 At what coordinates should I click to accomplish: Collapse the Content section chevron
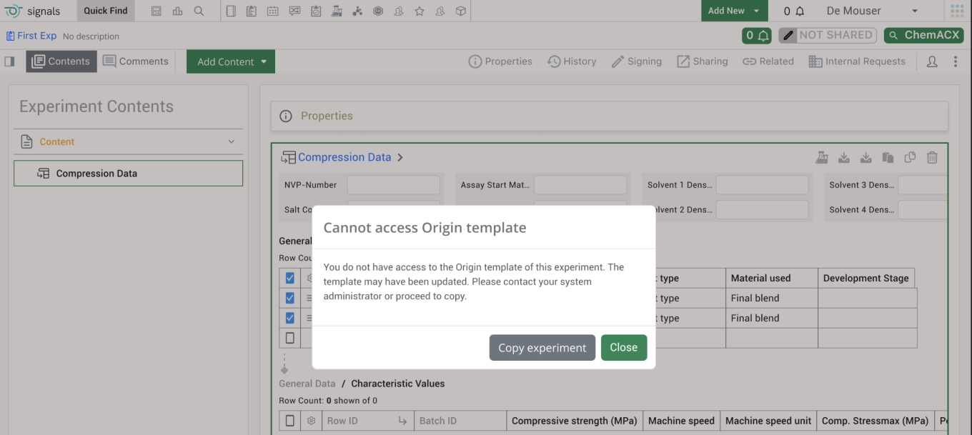(232, 141)
